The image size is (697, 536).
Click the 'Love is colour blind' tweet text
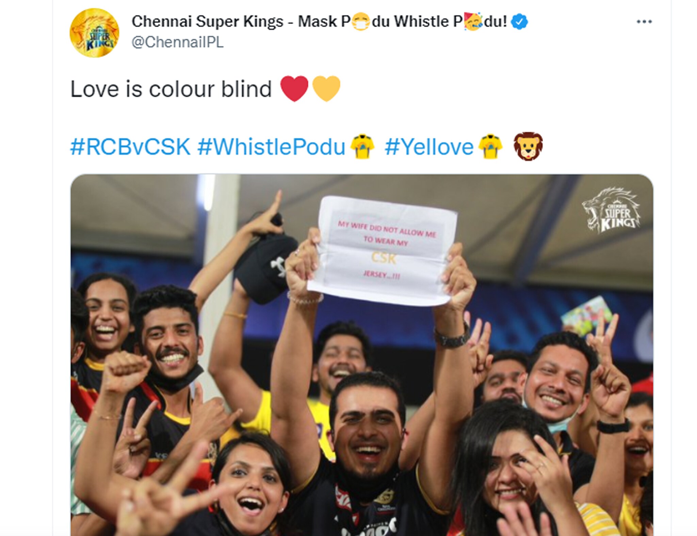pyautogui.click(x=171, y=89)
